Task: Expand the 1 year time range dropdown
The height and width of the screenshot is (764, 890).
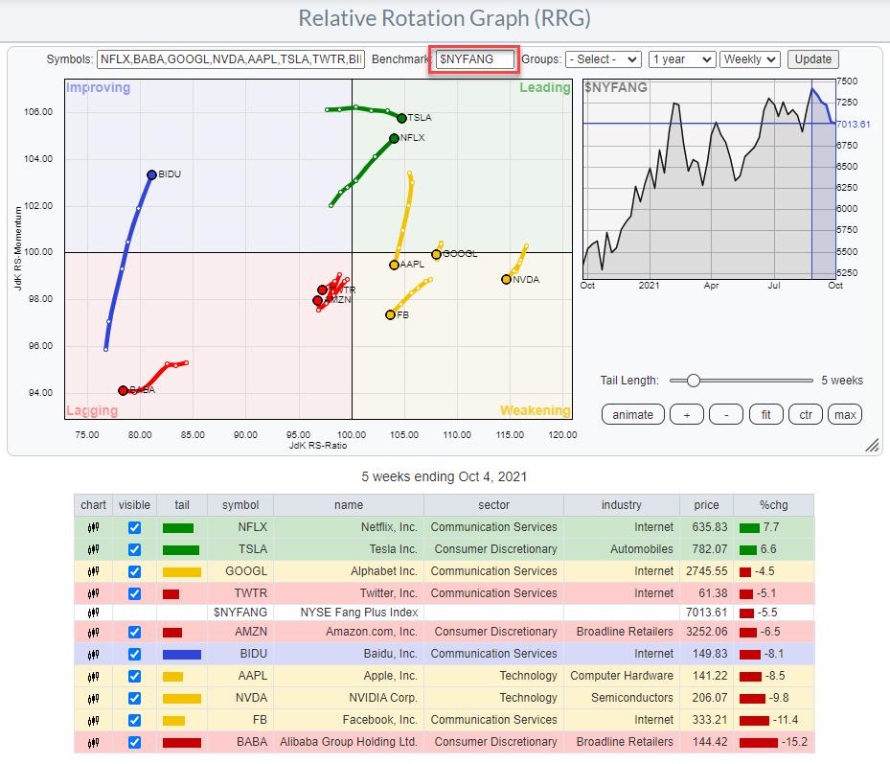Action: [x=681, y=59]
